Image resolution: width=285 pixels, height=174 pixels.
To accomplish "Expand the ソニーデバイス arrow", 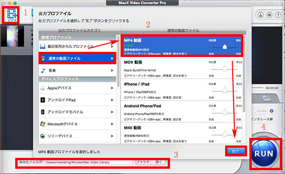I will pyautogui.click(x=112, y=136).
